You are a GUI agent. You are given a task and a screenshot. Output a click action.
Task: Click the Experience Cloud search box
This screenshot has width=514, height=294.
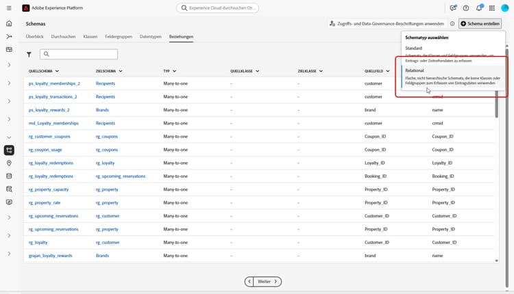click(x=217, y=8)
